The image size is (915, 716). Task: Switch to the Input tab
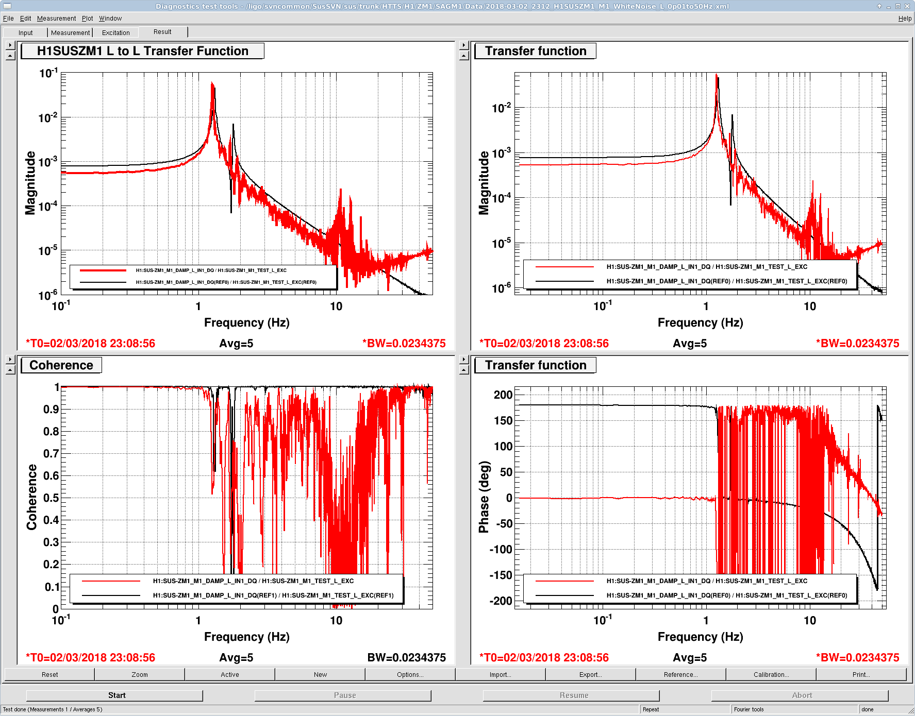[x=26, y=32]
